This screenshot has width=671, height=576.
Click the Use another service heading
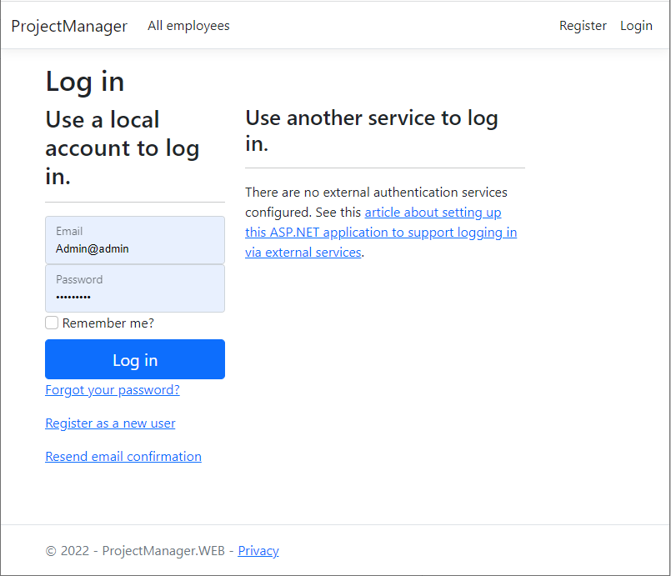click(x=372, y=131)
